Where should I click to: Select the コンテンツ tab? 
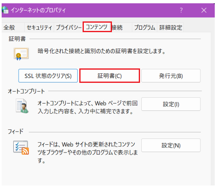[97, 27]
